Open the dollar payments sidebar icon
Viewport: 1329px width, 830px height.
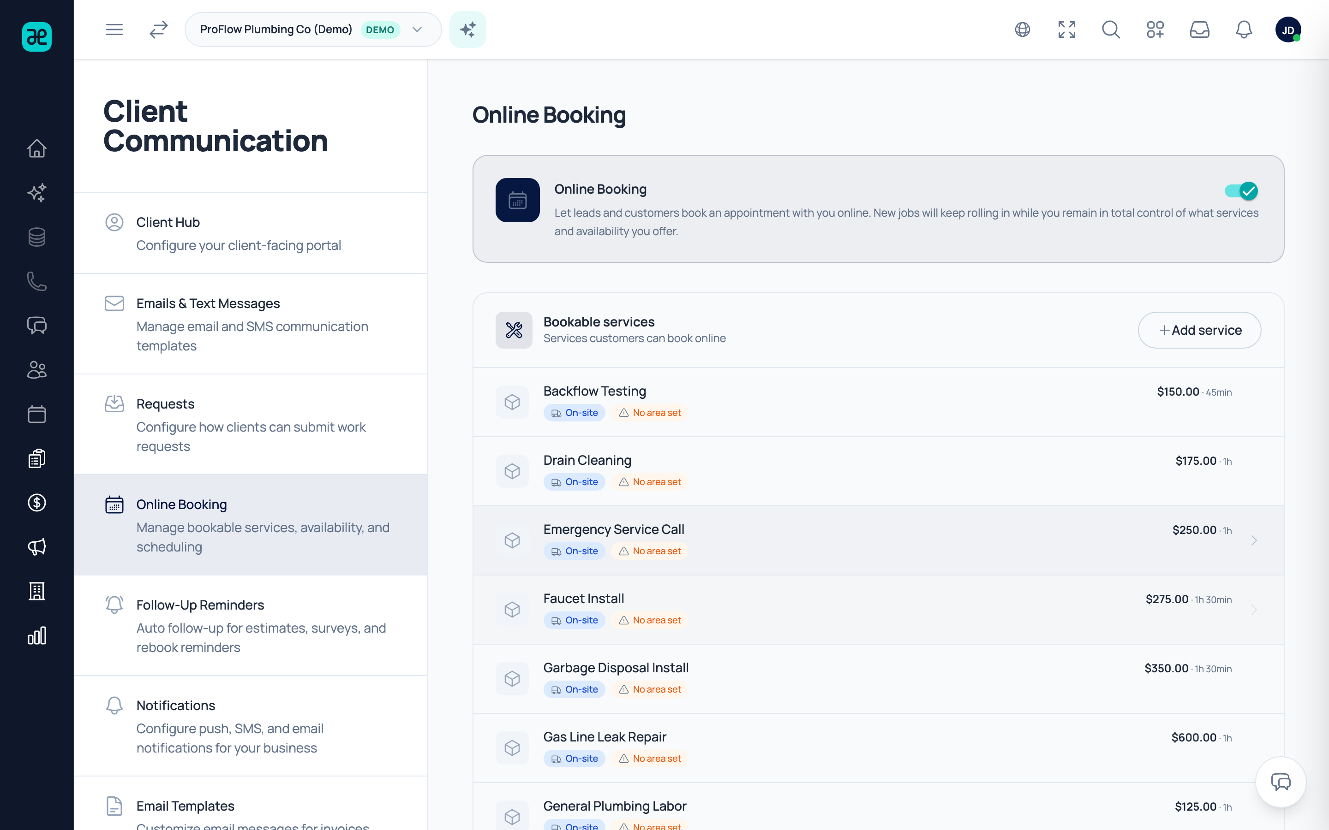[x=37, y=503]
